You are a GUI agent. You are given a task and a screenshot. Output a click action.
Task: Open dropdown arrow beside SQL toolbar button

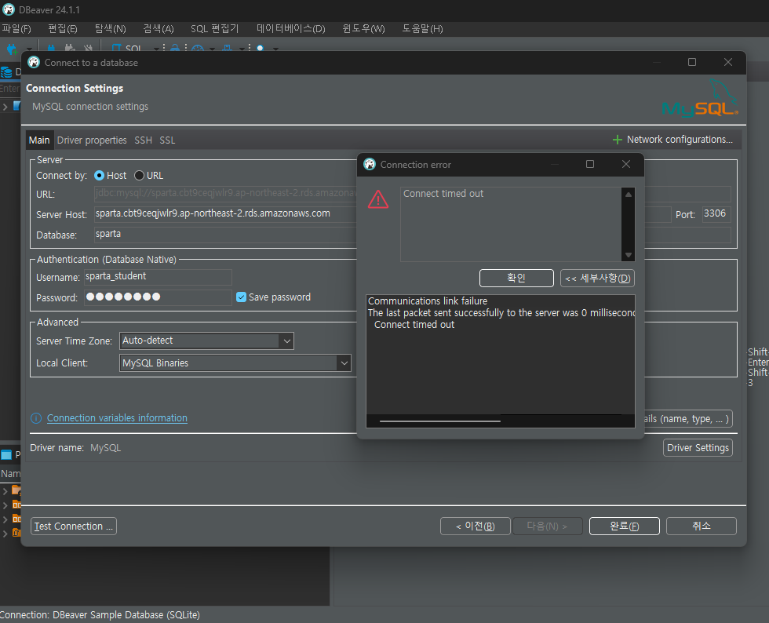[x=156, y=49]
